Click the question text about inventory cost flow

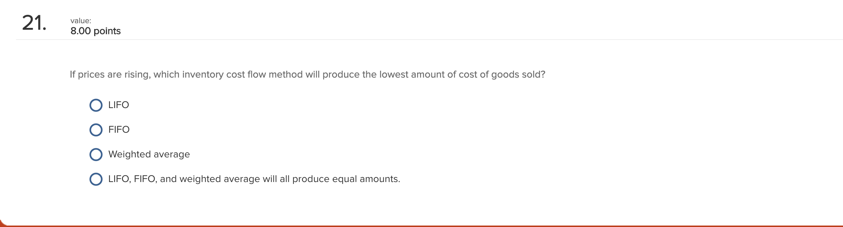click(307, 74)
